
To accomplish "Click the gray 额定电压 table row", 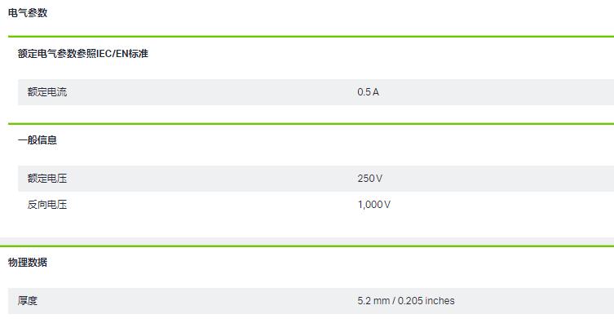I will pyautogui.click(x=316, y=179).
